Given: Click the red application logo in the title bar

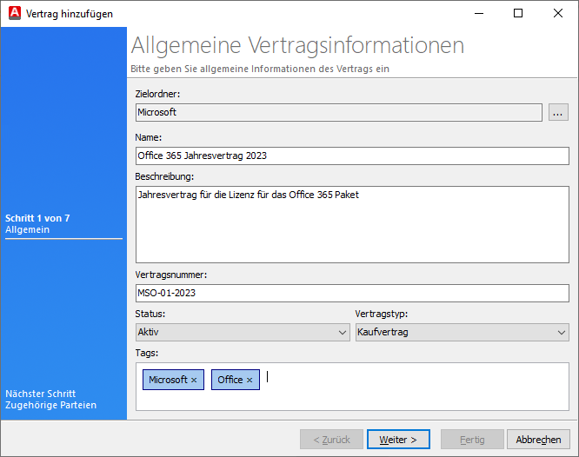Looking at the screenshot, I should (x=15, y=13).
